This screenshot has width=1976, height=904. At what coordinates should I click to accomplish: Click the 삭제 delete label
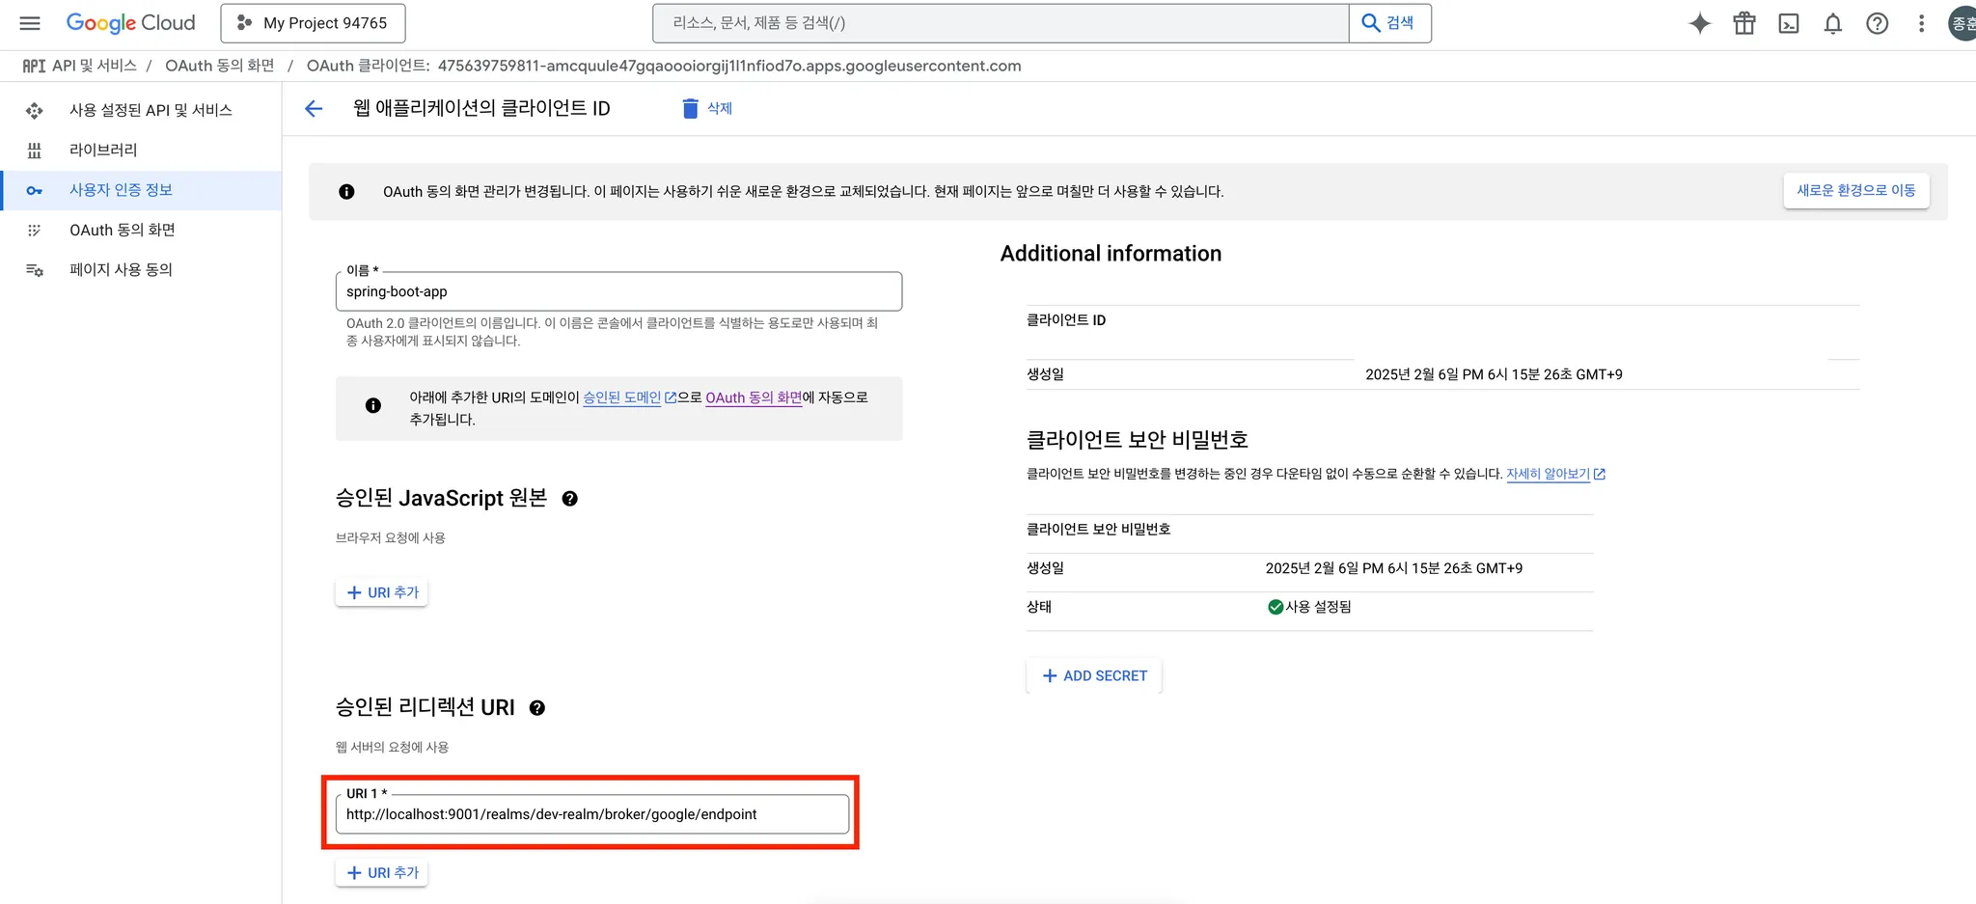(720, 108)
